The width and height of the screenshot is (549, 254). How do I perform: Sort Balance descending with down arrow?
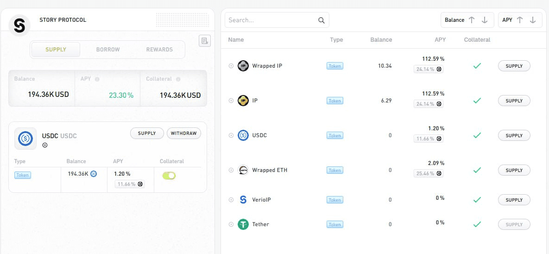tap(485, 20)
